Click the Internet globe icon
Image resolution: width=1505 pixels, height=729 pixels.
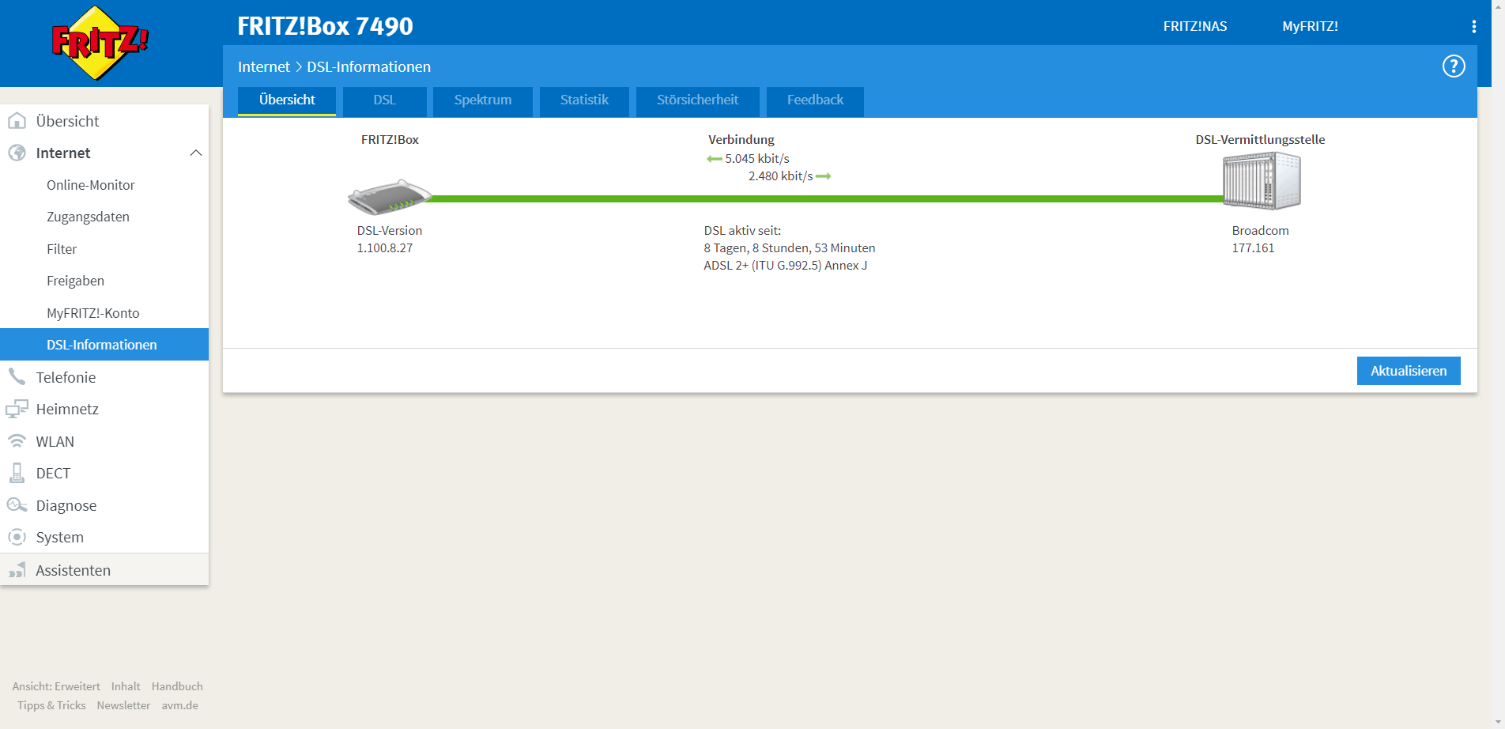pyautogui.click(x=17, y=153)
